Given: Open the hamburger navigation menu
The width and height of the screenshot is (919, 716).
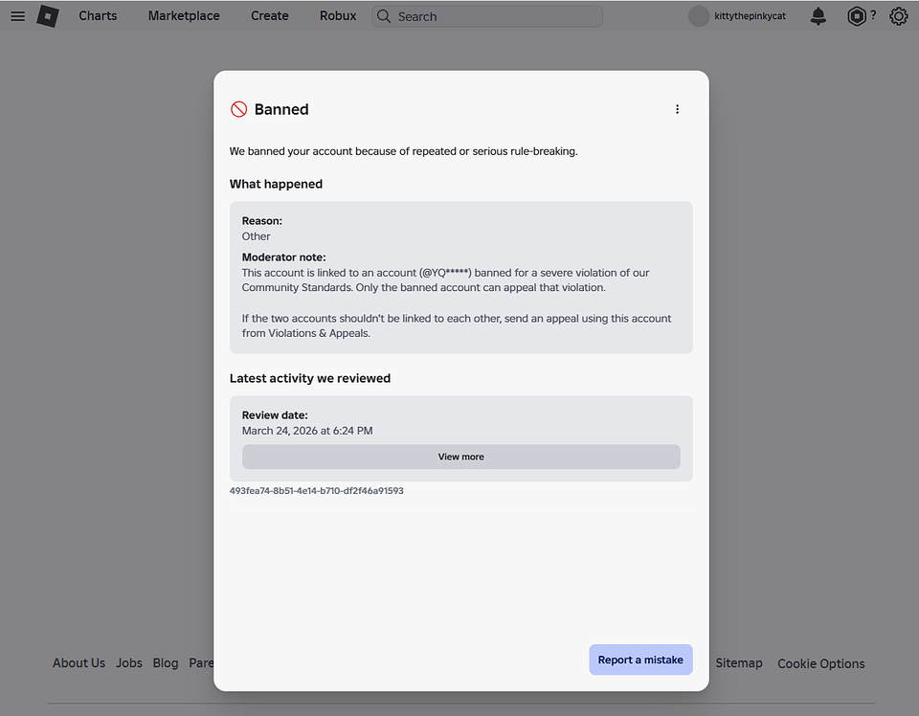Looking at the screenshot, I should click(x=17, y=16).
